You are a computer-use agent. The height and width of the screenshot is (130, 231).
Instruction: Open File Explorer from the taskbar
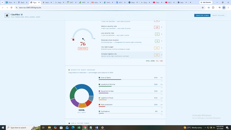tap(49, 128)
